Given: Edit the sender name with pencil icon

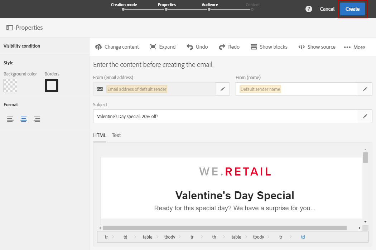Looking at the screenshot, I should [x=365, y=89].
